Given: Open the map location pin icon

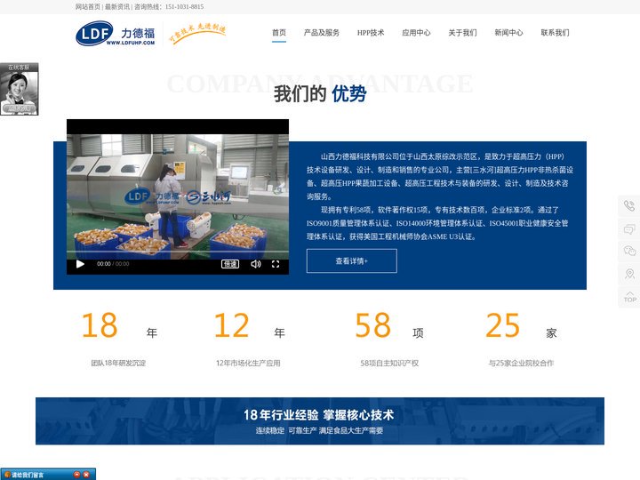Looking at the screenshot, I should (x=629, y=274).
